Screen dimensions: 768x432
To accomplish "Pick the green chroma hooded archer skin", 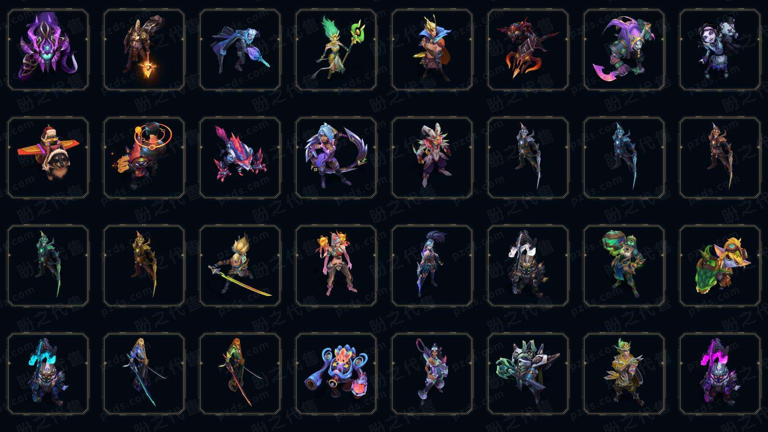I will point(48,266).
